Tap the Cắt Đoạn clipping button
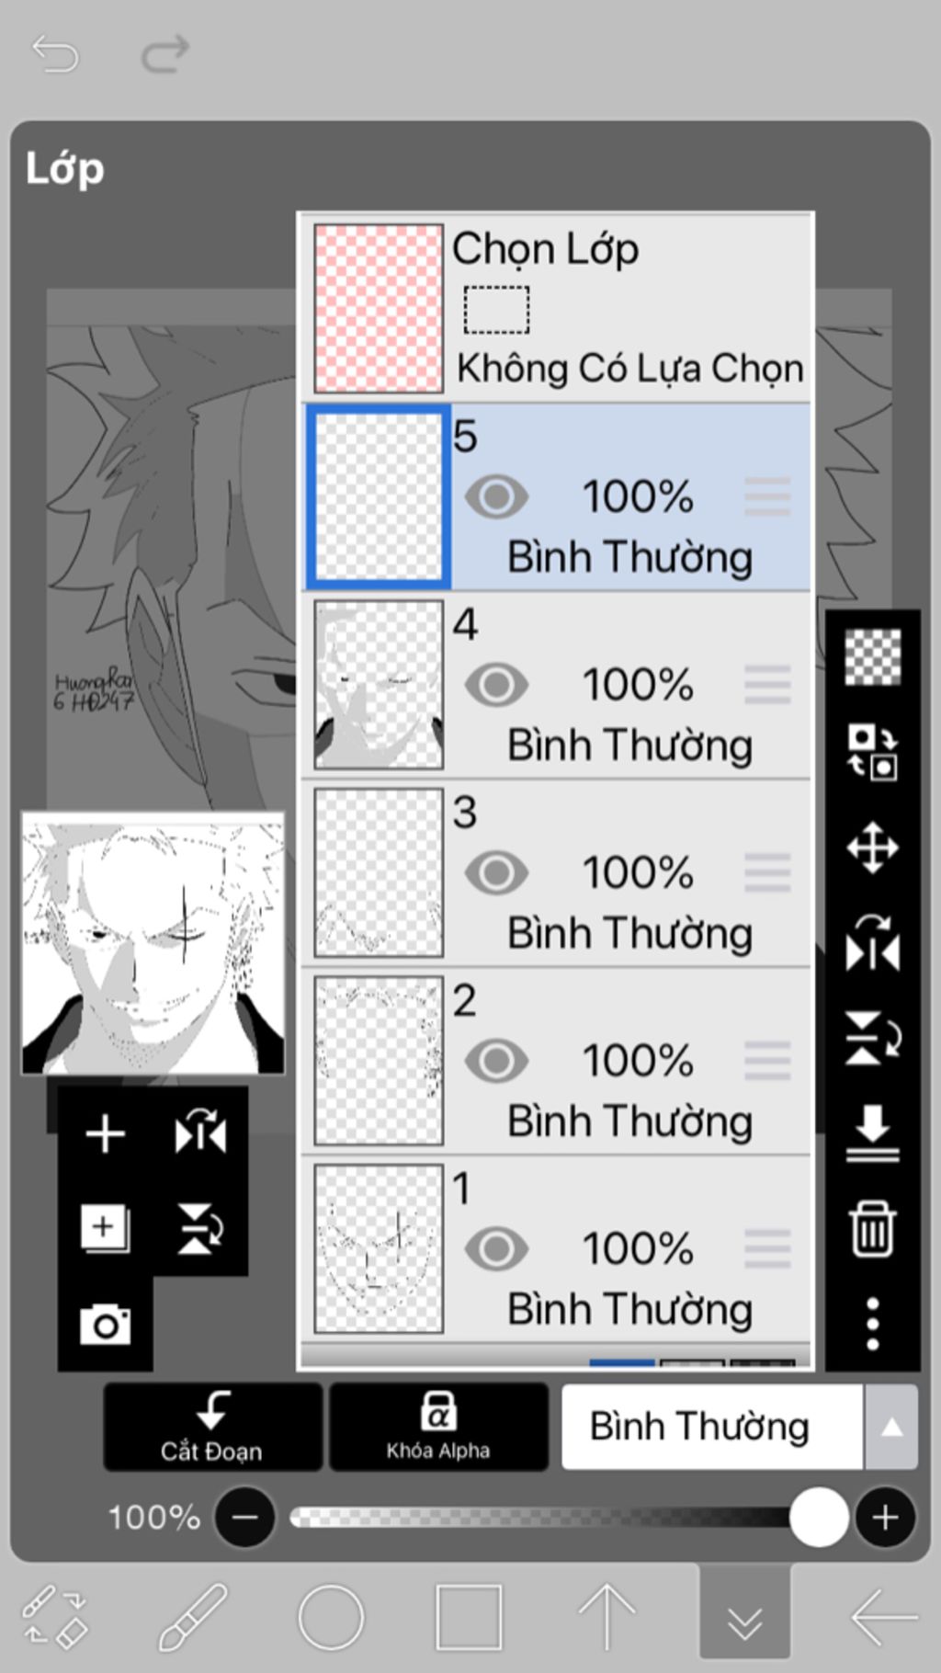Screen dimensions: 941x1673 (x=212, y=1427)
